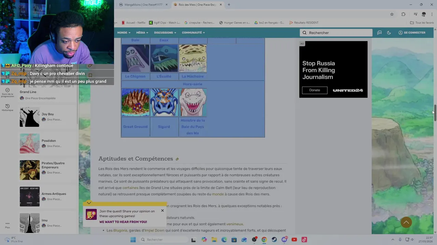This screenshot has height=245, width=437.
Task: Follow the 'Impel Down' link
Action: point(154,230)
